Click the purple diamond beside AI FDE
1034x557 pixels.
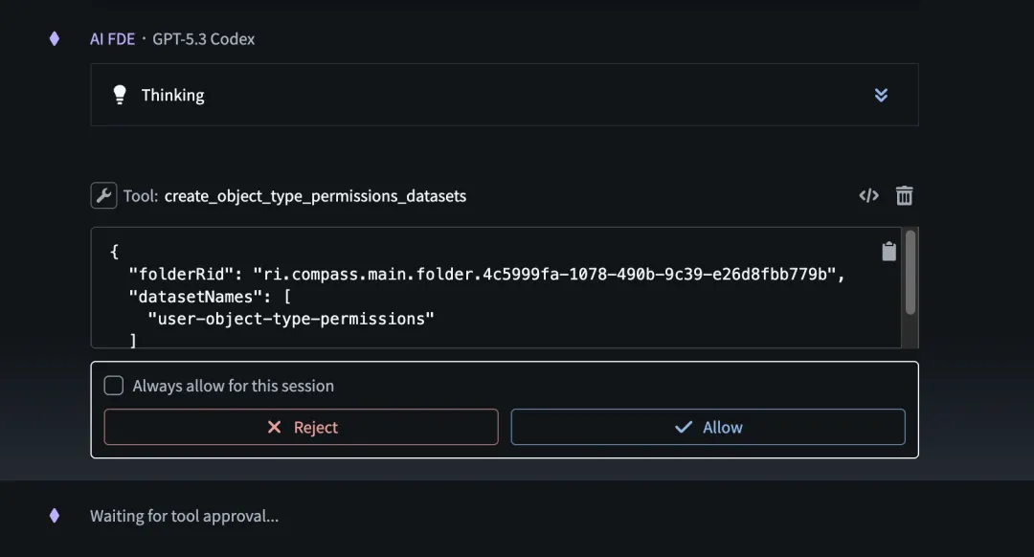tap(55, 39)
